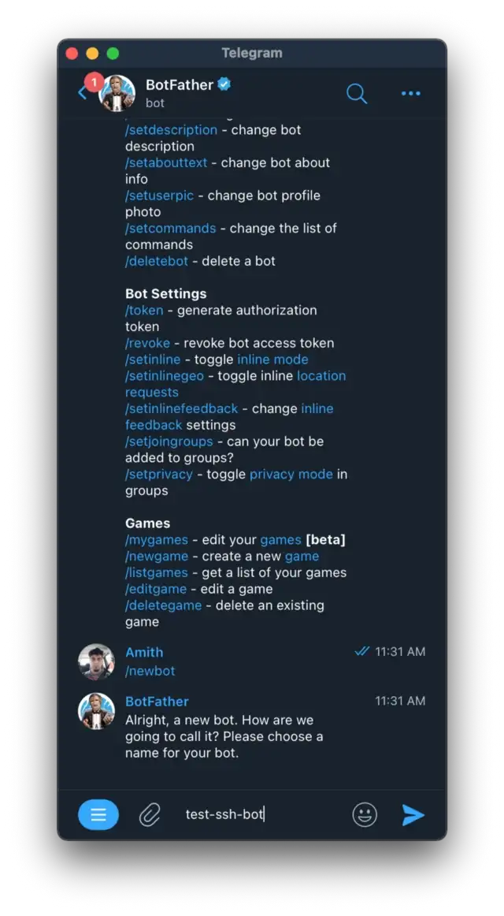
Task: Select the /token command link
Action: (144, 310)
